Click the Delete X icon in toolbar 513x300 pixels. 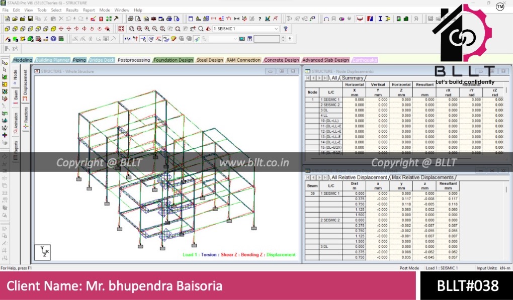point(61,19)
